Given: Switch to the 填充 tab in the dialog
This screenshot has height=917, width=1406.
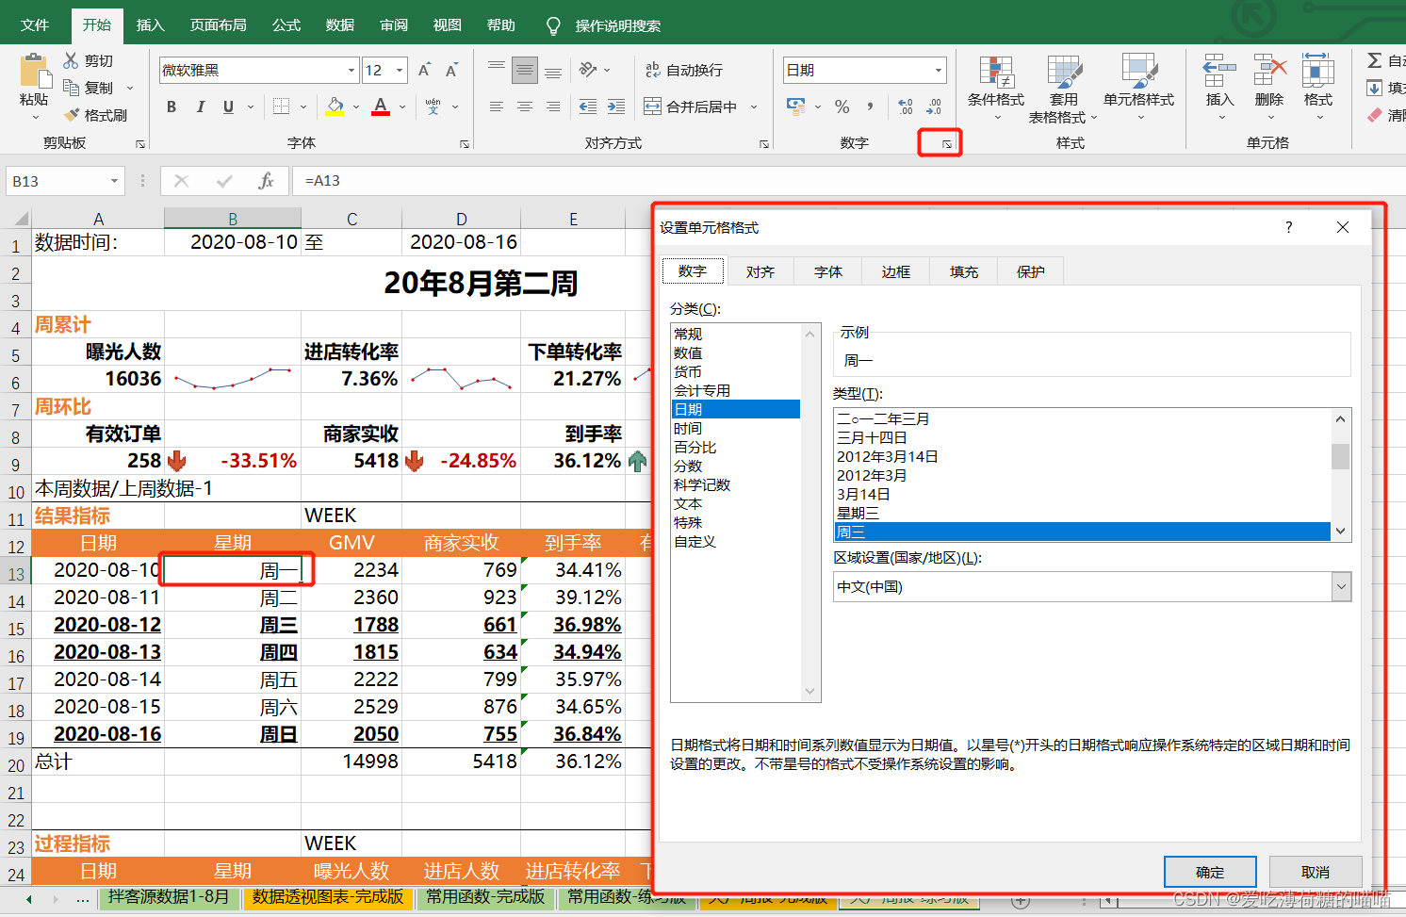Looking at the screenshot, I should point(963,271).
